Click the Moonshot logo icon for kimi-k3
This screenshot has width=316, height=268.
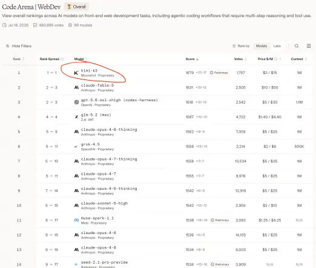(76, 73)
